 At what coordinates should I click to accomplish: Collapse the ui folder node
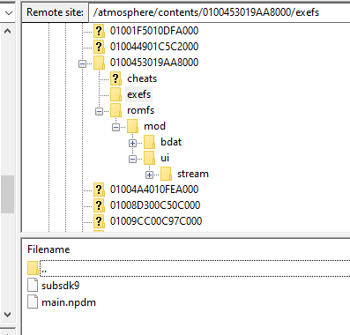[x=132, y=159]
